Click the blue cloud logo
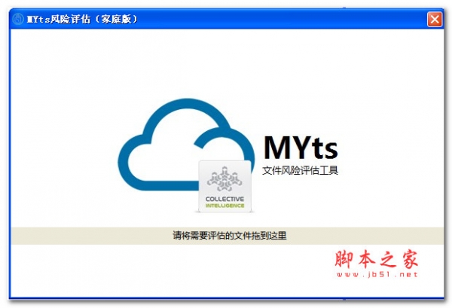Image resolution: width=452 pixels, height=308 pixels. [x=186, y=145]
